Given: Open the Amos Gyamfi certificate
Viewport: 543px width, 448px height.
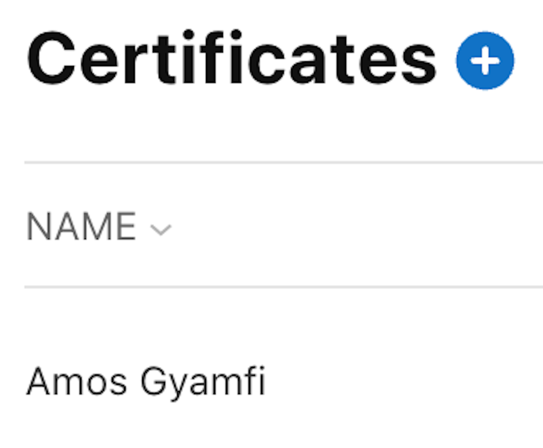Looking at the screenshot, I should pyautogui.click(x=146, y=382).
